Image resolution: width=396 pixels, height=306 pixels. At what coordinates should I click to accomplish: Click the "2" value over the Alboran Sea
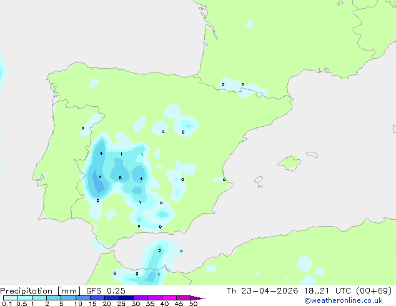click(x=160, y=250)
